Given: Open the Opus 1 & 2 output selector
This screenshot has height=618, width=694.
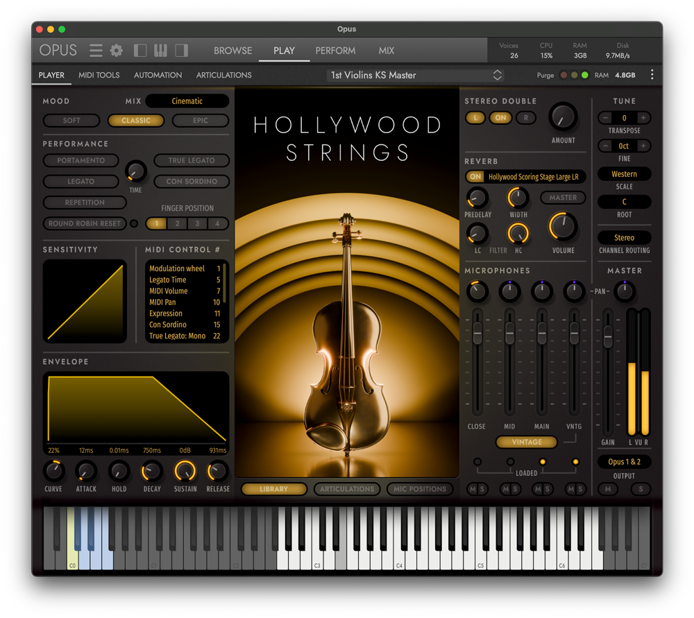Looking at the screenshot, I should 624,461.
